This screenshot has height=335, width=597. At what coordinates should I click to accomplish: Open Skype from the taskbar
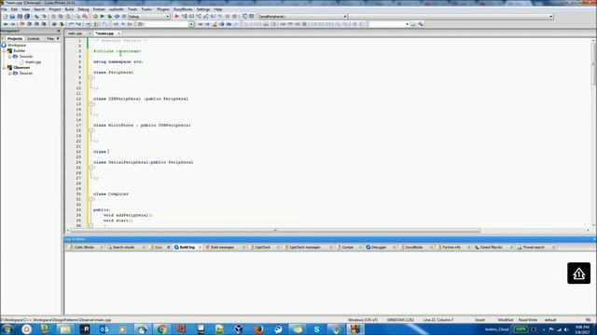317,329
